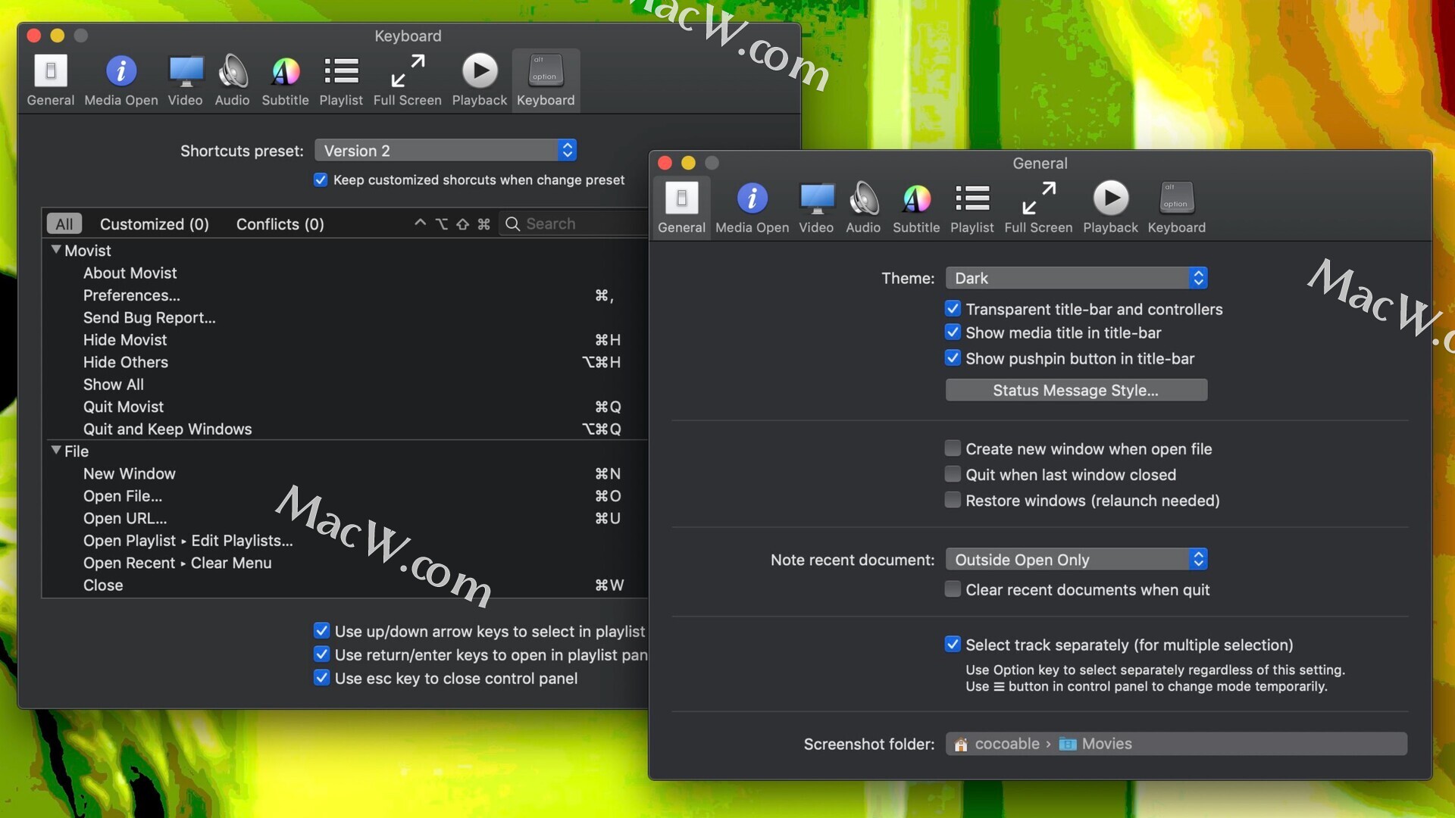
Task: Disable Transparent title-bar and controllers
Action: click(x=953, y=309)
